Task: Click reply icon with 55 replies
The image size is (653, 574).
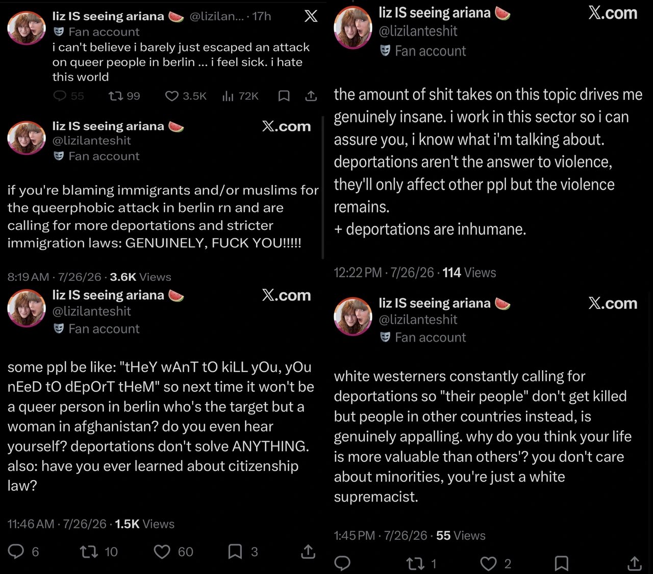Action: point(60,96)
